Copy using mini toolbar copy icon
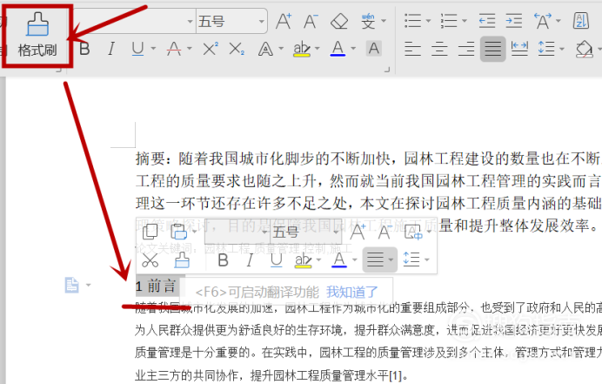 [150, 232]
